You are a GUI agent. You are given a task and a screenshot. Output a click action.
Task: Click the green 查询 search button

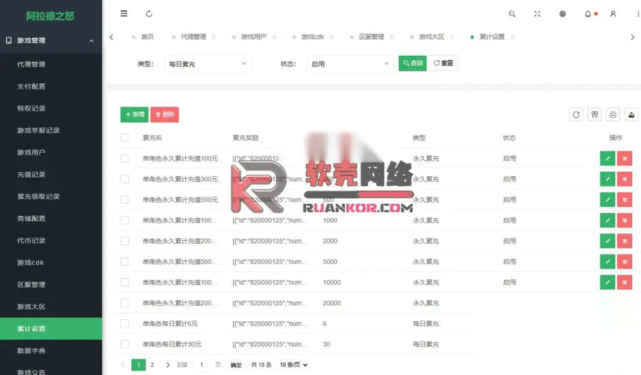[x=412, y=63]
